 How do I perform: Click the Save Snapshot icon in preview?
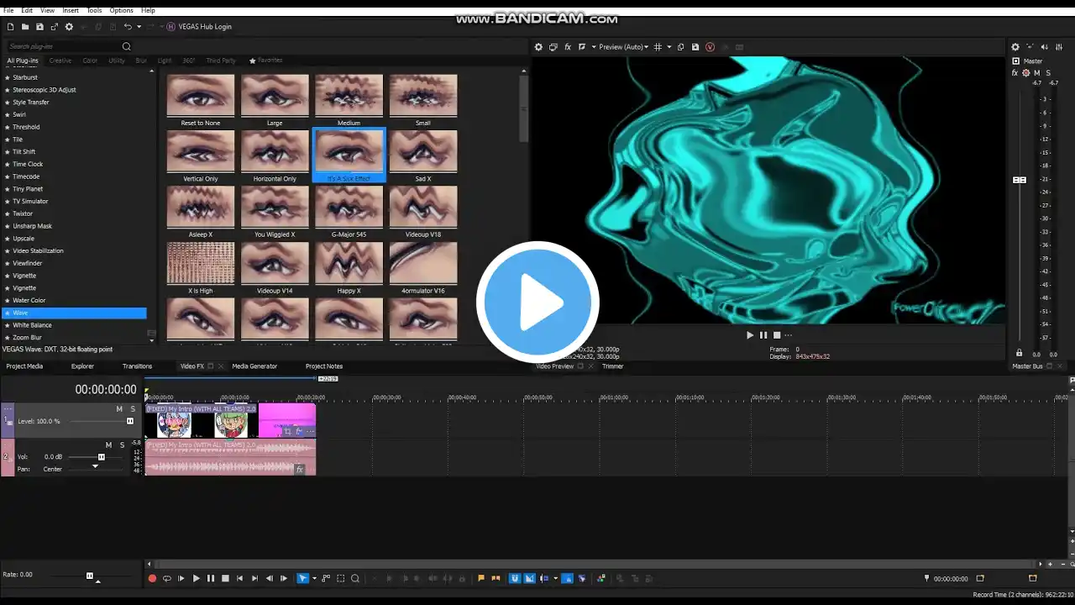click(x=695, y=47)
